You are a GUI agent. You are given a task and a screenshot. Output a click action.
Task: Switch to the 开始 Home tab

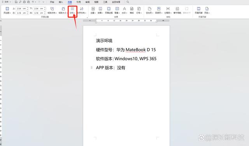[52, 2]
